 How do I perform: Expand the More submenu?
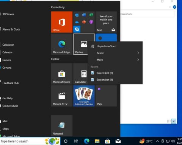point(115,60)
